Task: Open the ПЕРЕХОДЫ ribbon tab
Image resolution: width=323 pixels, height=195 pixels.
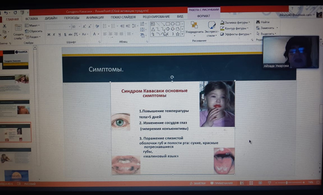Action: pyautogui.click(x=72, y=18)
